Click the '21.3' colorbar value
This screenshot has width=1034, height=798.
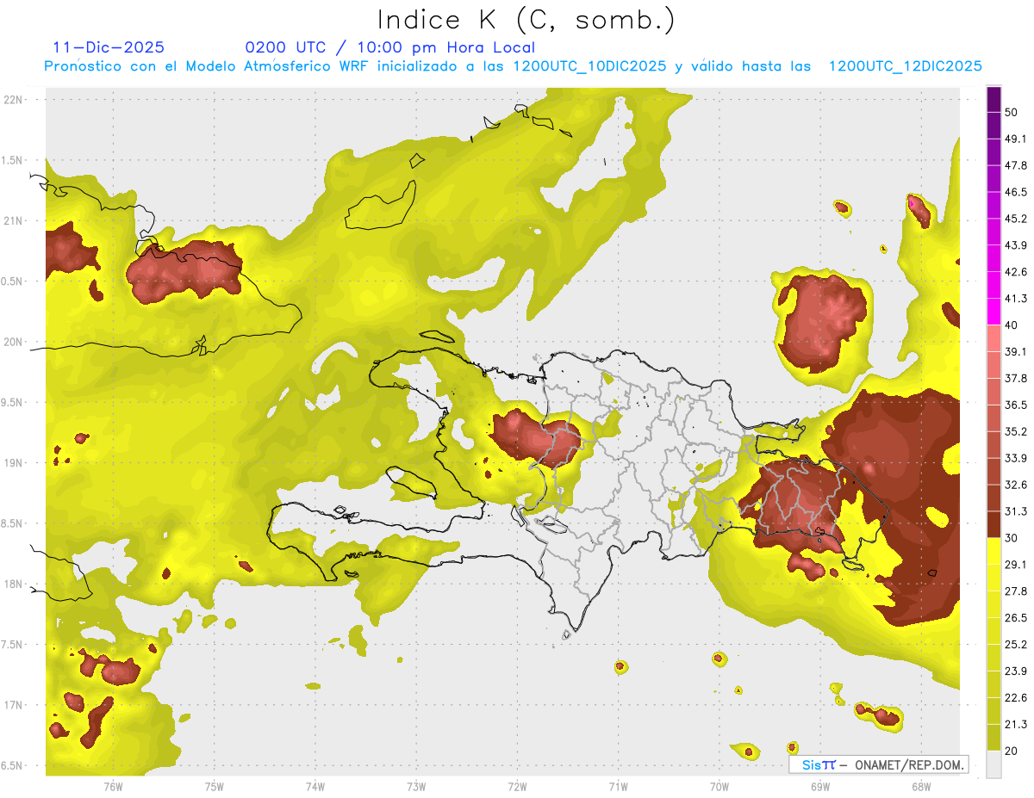pos(1016,725)
